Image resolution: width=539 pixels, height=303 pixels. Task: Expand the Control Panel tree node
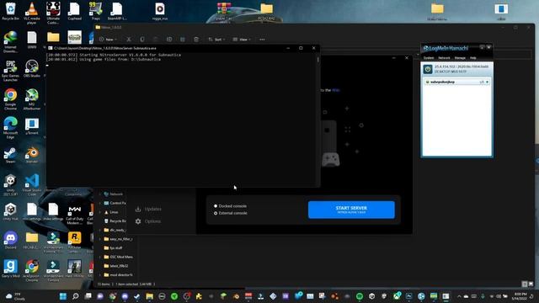click(x=100, y=203)
